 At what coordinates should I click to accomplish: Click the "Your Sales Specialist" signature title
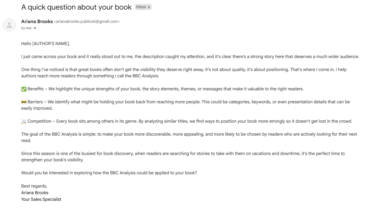coord(41,199)
